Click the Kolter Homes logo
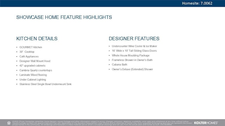The width and height of the screenshot is (225, 126). 206,123
